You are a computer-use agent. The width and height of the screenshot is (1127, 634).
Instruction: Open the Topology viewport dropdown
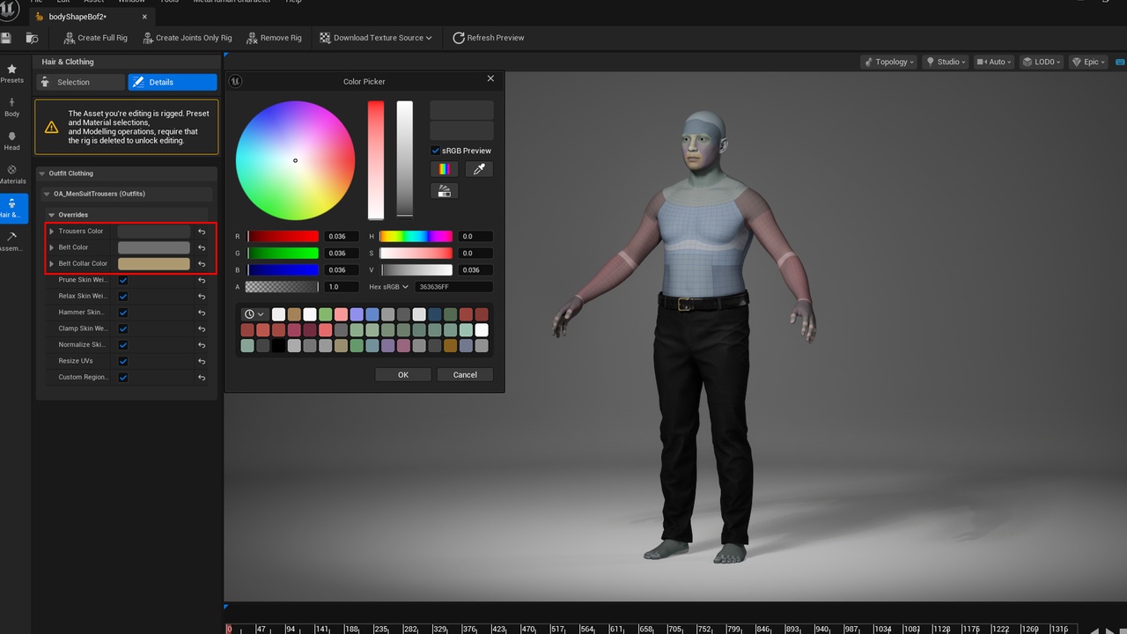[x=888, y=62]
